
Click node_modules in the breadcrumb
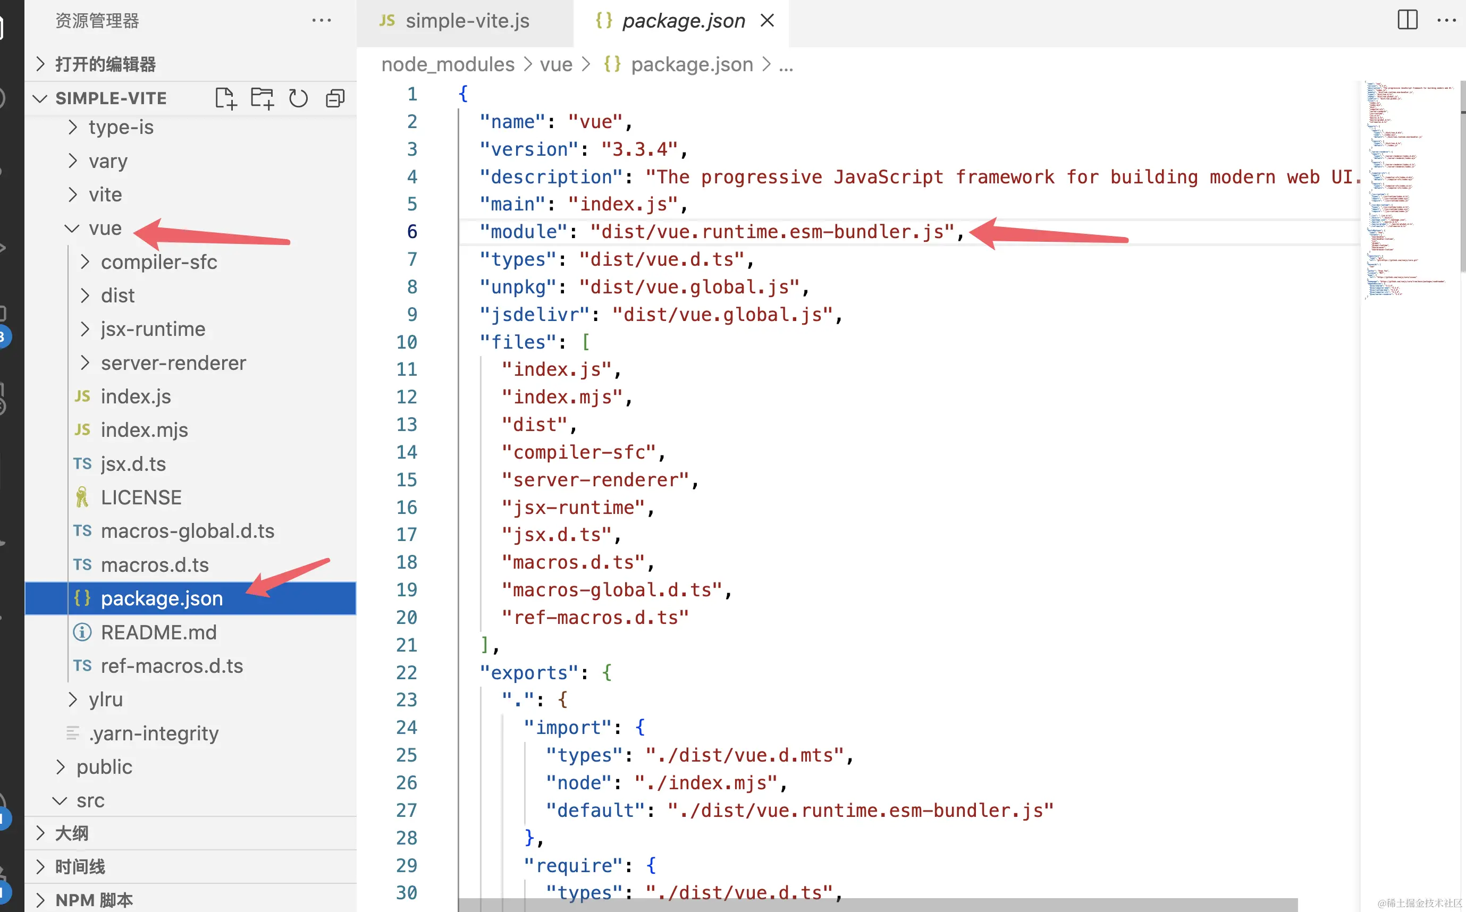(448, 64)
